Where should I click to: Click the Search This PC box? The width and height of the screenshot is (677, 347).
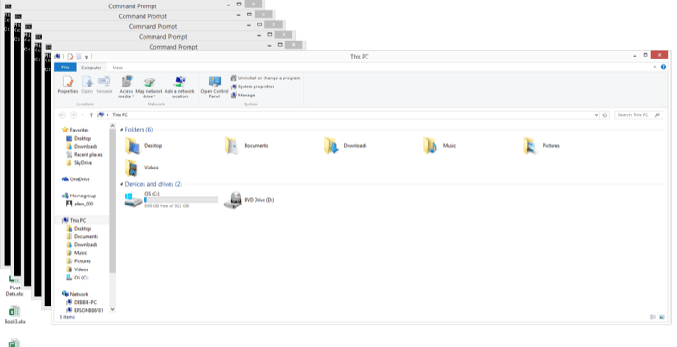click(638, 115)
